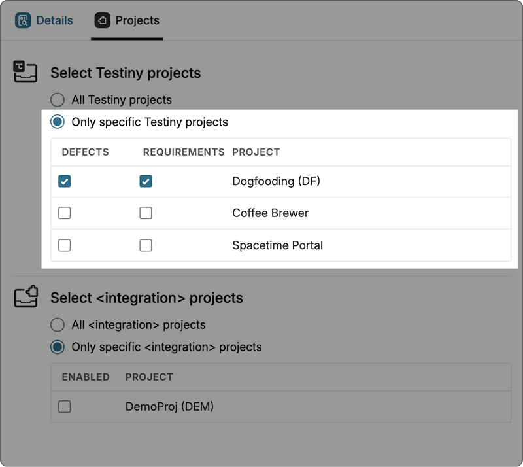
Task: Check Requirements for Spacetime Portal
Action: 145,245
